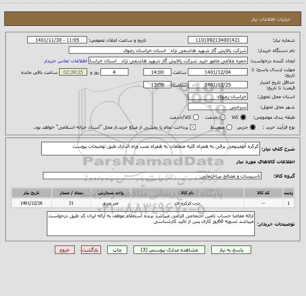Click the شماره نیاز field 1101092134001421

[x=218, y=40]
